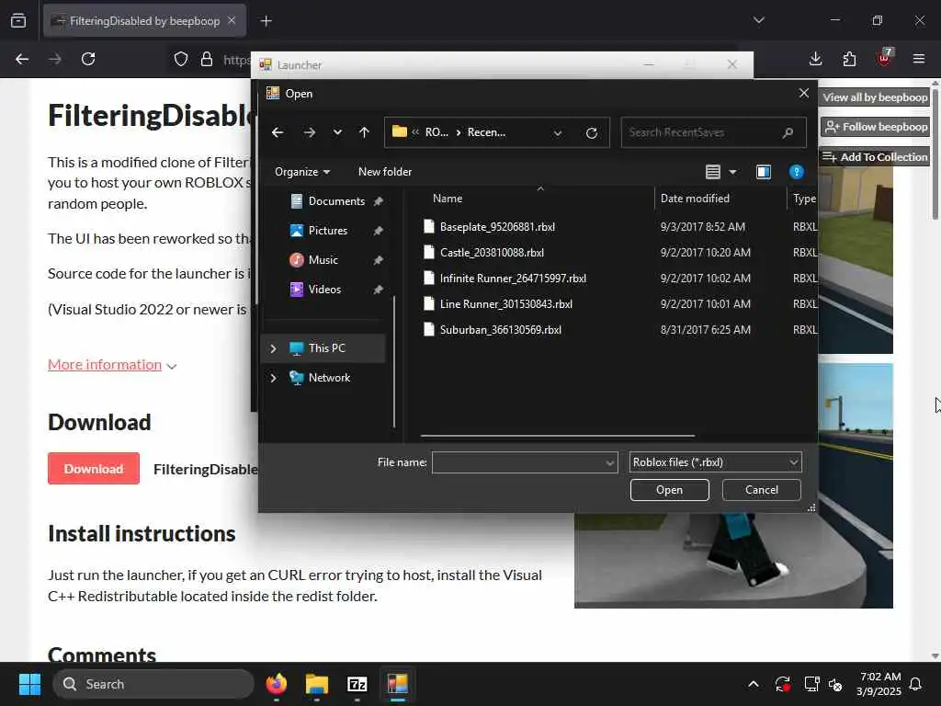Open 7-Zip from the taskbar

357,684
